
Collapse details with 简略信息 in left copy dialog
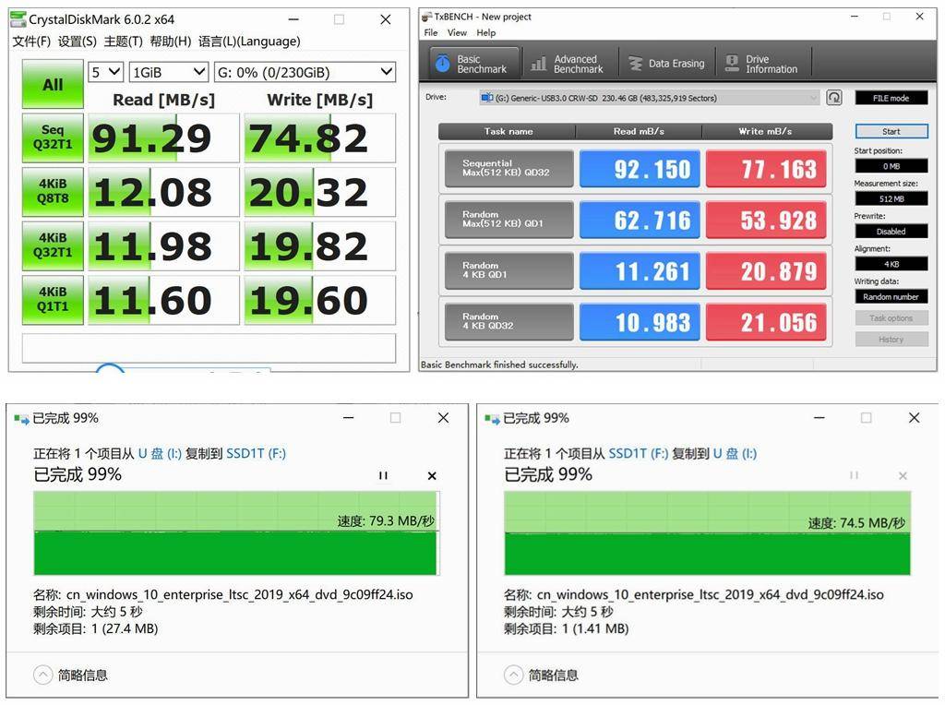coord(70,675)
